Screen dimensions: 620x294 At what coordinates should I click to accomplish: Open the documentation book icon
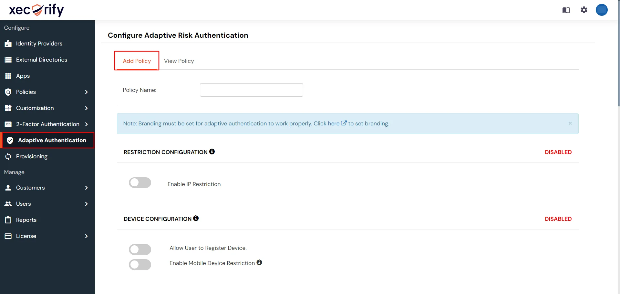tap(566, 10)
